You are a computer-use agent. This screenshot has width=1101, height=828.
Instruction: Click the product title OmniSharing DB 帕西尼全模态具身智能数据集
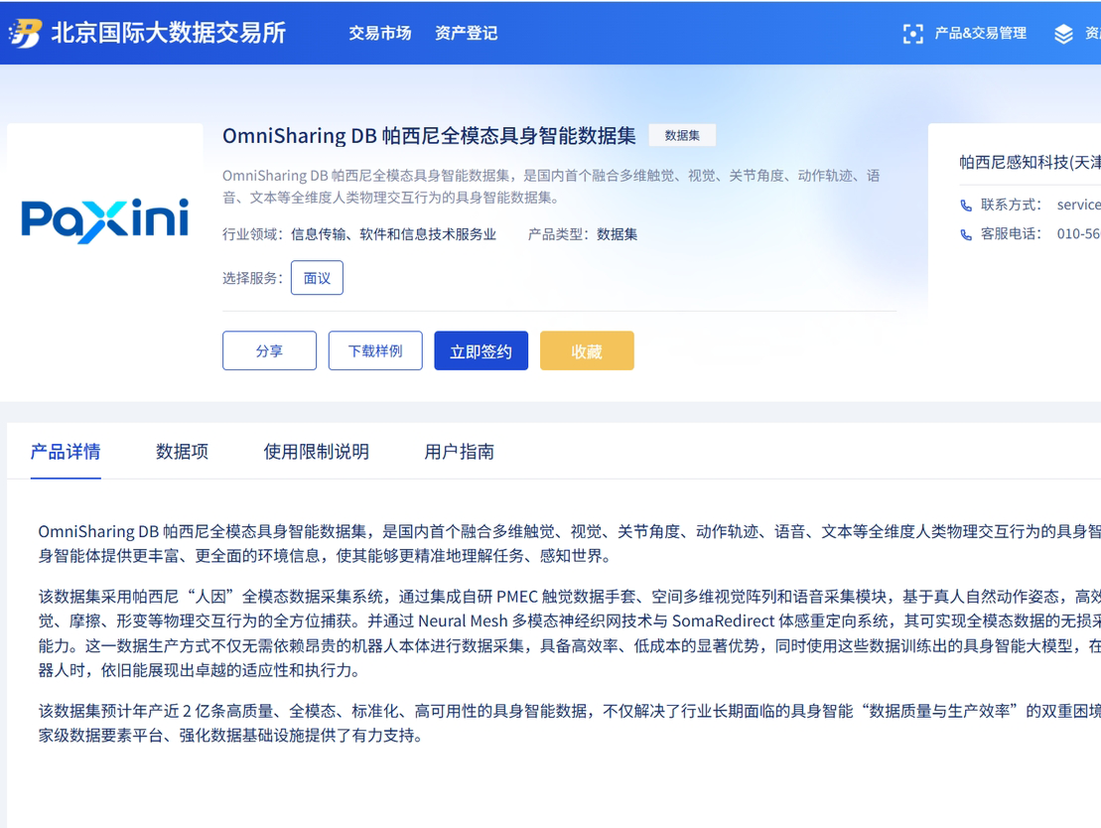pos(429,136)
